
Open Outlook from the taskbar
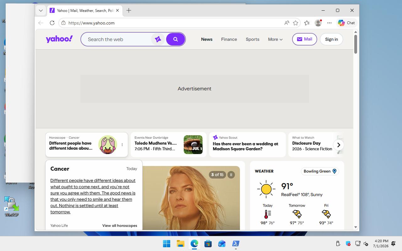point(222,243)
